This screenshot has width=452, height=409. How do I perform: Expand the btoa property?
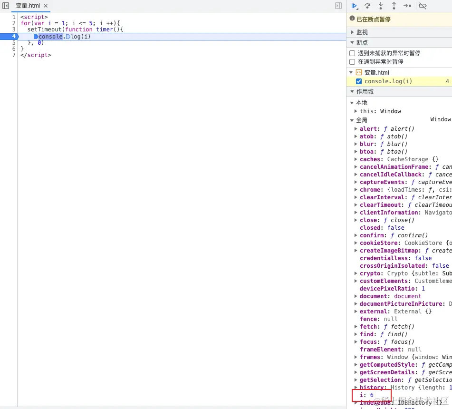tap(356, 151)
